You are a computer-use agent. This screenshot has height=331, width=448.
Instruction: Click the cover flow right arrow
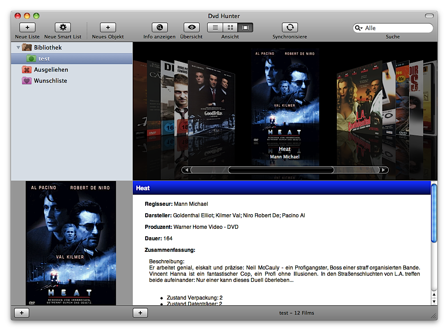(384, 170)
